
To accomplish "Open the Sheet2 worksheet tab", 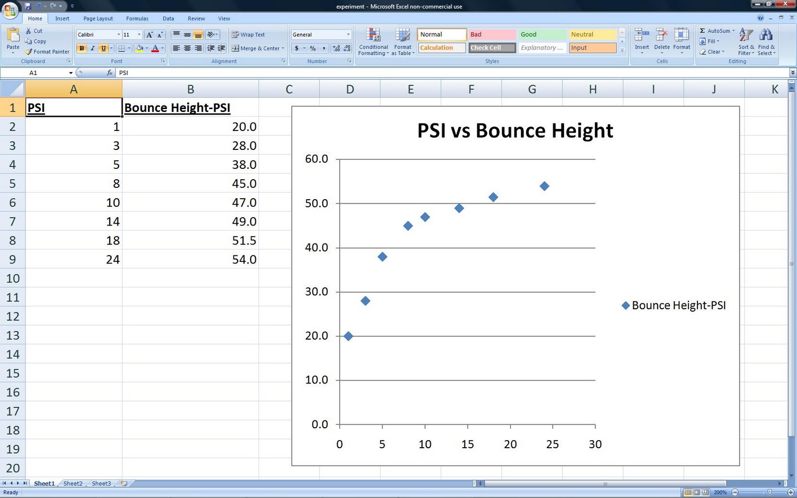I will [x=73, y=483].
